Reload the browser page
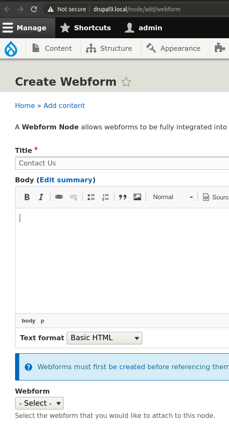Image resolution: width=229 pixels, height=428 pixels. click(34, 9)
